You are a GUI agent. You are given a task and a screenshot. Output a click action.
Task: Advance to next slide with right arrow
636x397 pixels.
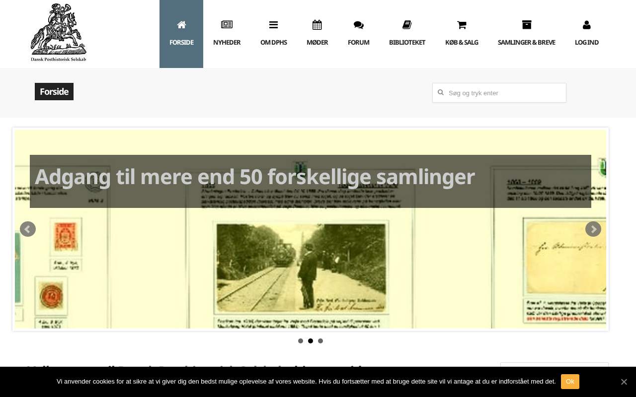pyautogui.click(x=593, y=229)
